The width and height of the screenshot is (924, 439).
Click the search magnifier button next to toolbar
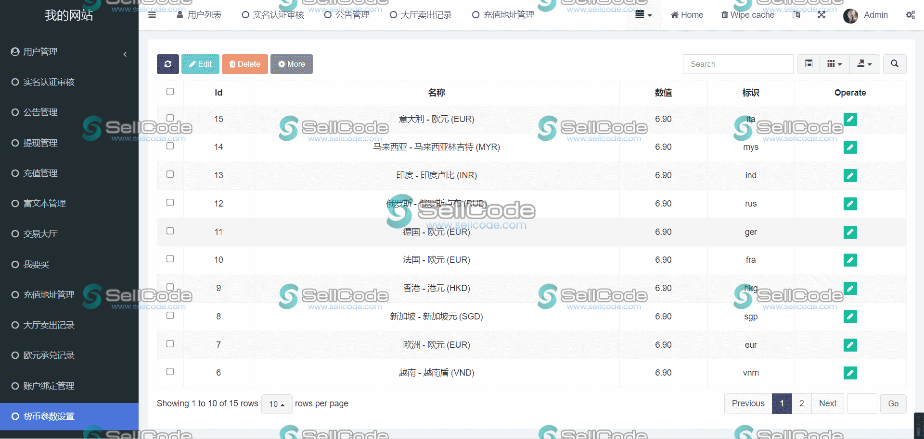(x=894, y=64)
